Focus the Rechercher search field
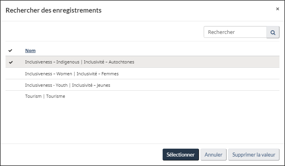Viewport: 285px width, 166px height. coord(235,32)
